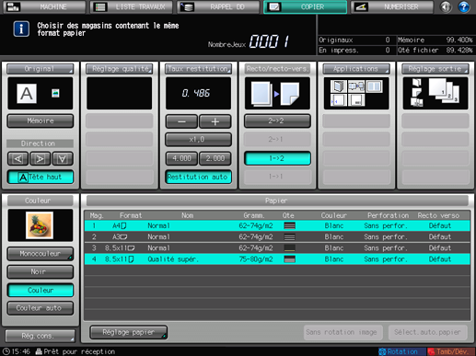Click the booklet application icon
The height and width of the screenshot is (356, 476).
click(x=339, y=86)
